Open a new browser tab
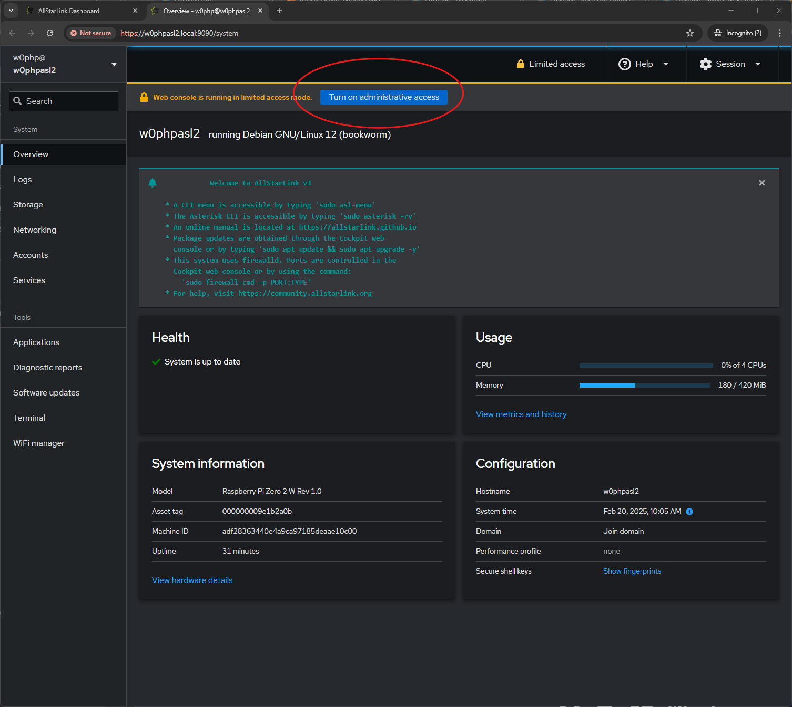The width and height of the screenshot is (792, 707). (x=279, y=11)
